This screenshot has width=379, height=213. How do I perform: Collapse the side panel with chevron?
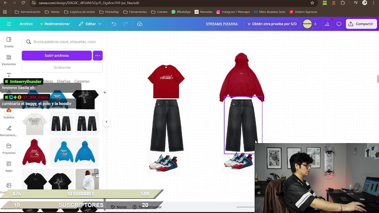(107, 122)
